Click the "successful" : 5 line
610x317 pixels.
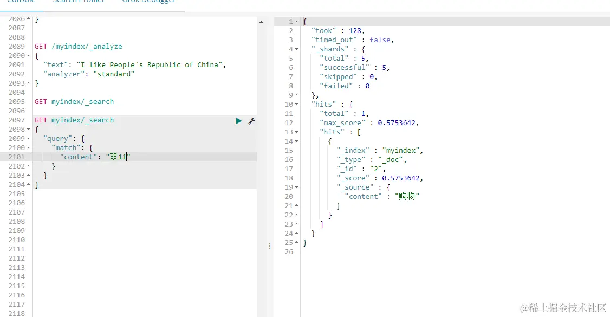(354, 68)
